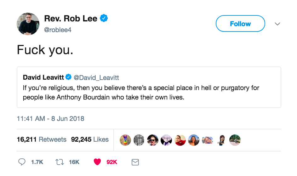This screenshot has width=297, height=176.
Task: Click Rev. Rob Lee's verified badge
Action: (x=104, y=19)
